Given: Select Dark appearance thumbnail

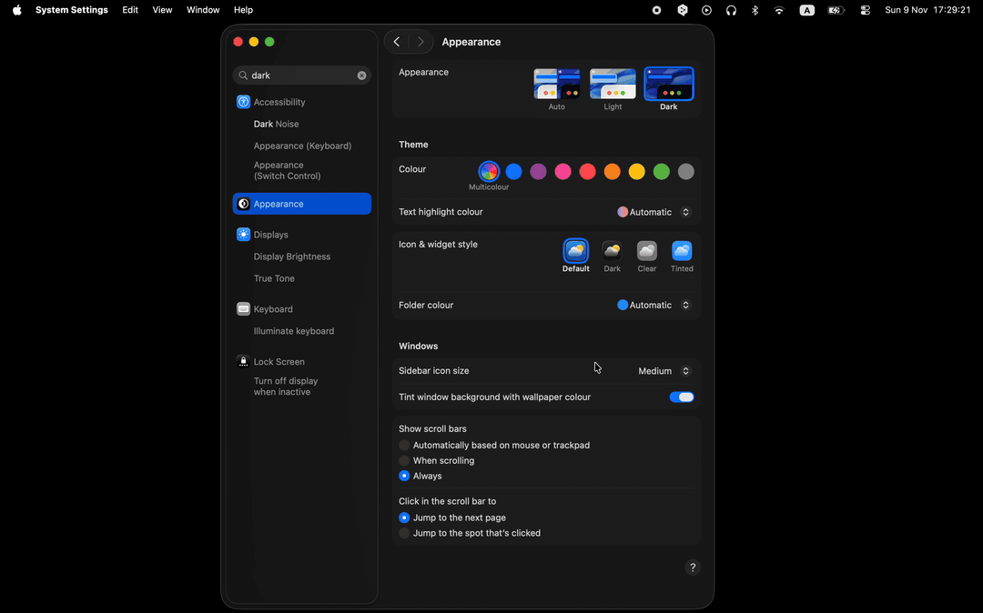Looking at the screenshot, I should 669,84.
